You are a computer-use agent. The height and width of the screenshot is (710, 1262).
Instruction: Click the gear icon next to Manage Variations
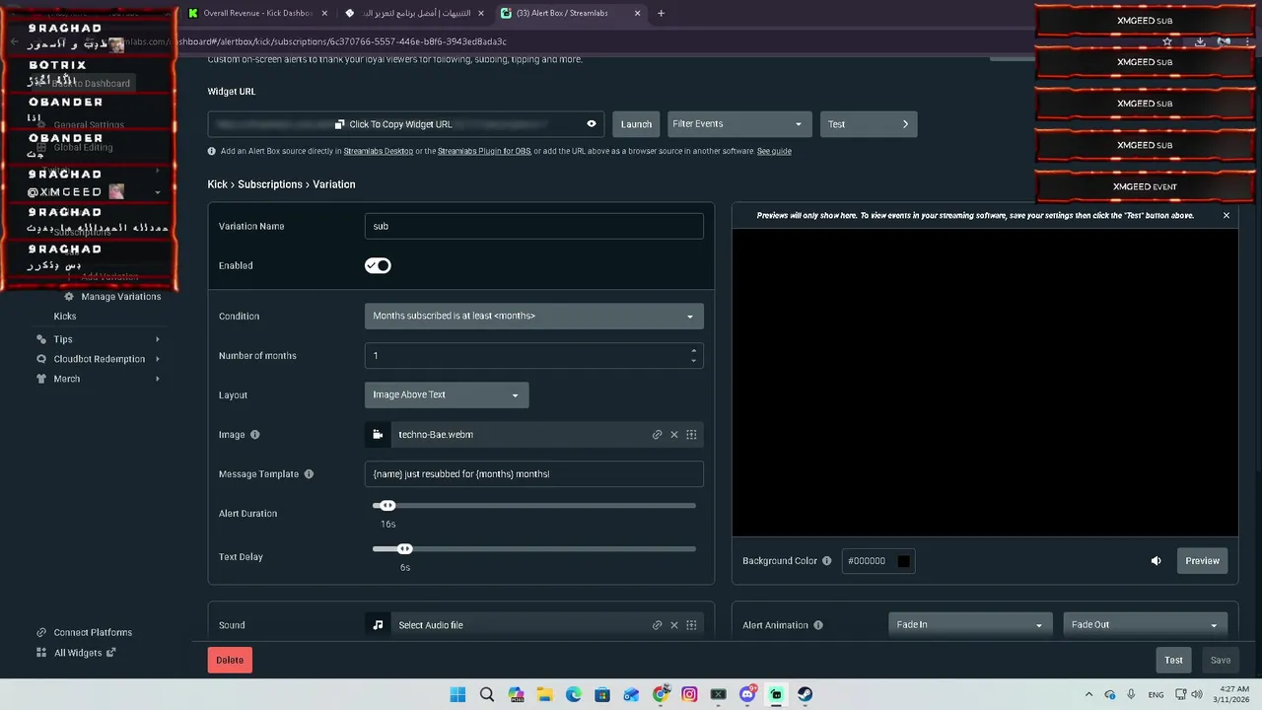pyautogui.click(x=69, y=297)
